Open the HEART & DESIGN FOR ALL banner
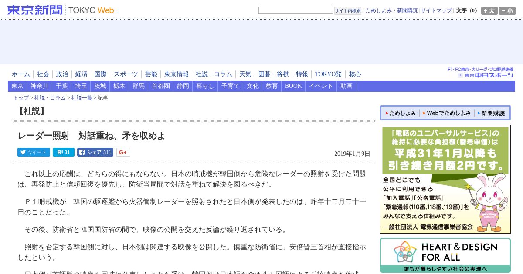This screenshot has height=274, width=523. click(445, 255)
